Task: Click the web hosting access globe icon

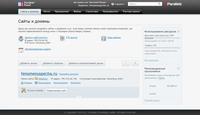Action: (x=21, y=39)
